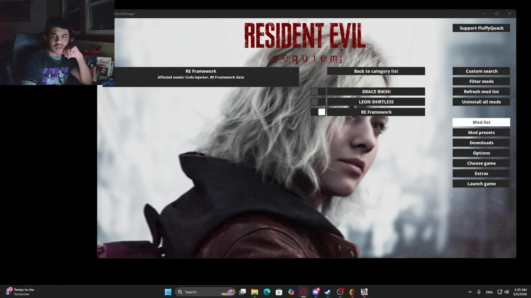
Task: Open the network tray icon
Action: tap(500, 292)
